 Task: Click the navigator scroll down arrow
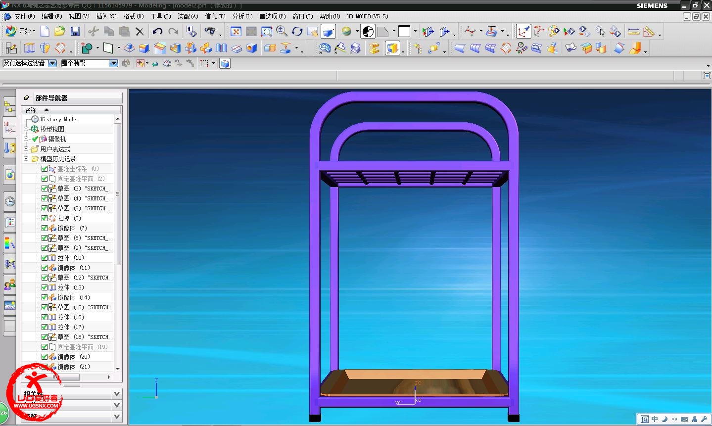[118, 369]
